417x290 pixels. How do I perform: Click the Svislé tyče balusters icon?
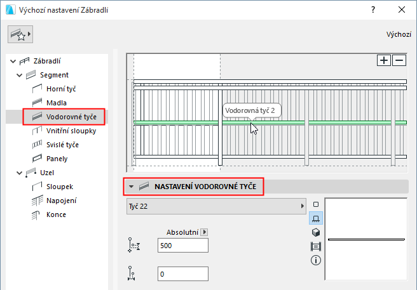coord(37,145)
